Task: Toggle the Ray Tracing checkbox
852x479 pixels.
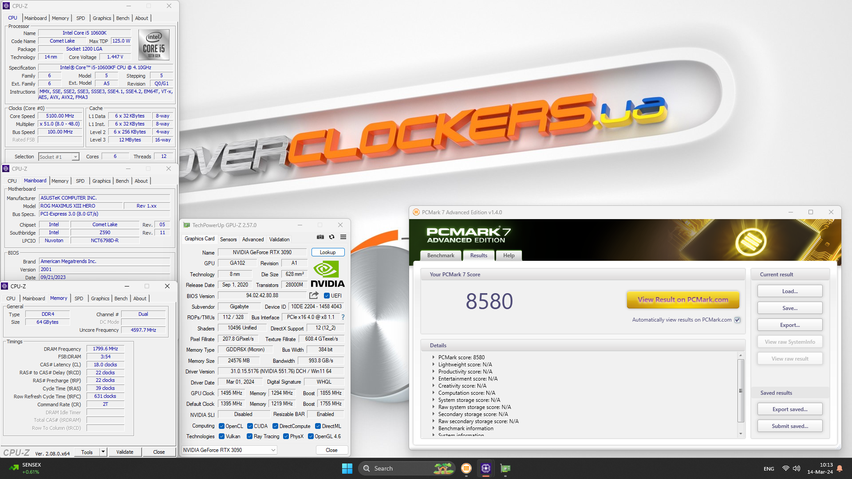Action: point(249,436)
